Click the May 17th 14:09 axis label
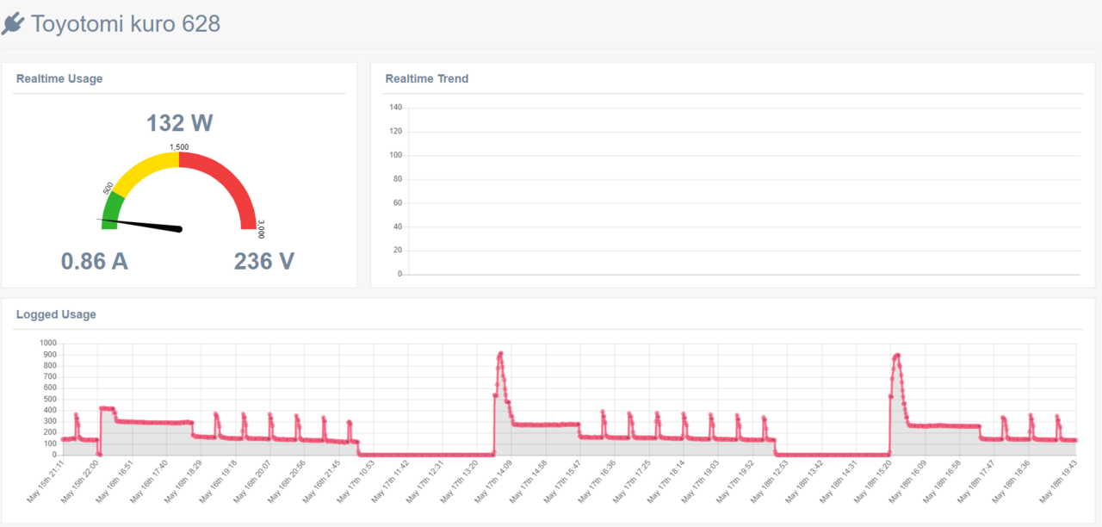This screenshot has height=527, width=1102. [492, 481]
